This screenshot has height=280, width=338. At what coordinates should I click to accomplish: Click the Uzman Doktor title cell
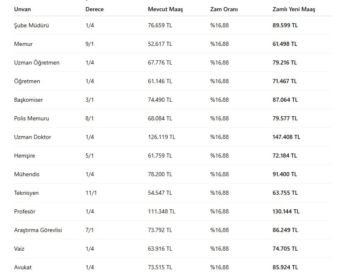point(33,137)
